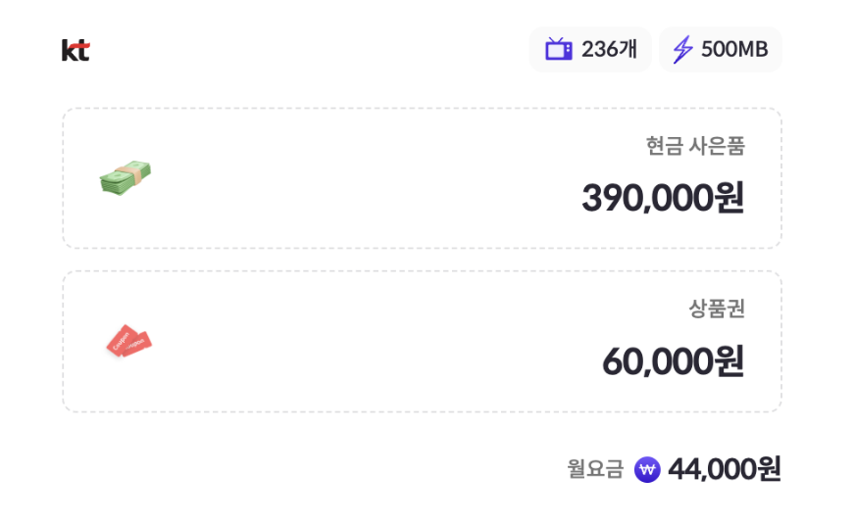Viewport: 854px width, 524px height.
Task: Open the TV channels badge
Action: point(590,49)
